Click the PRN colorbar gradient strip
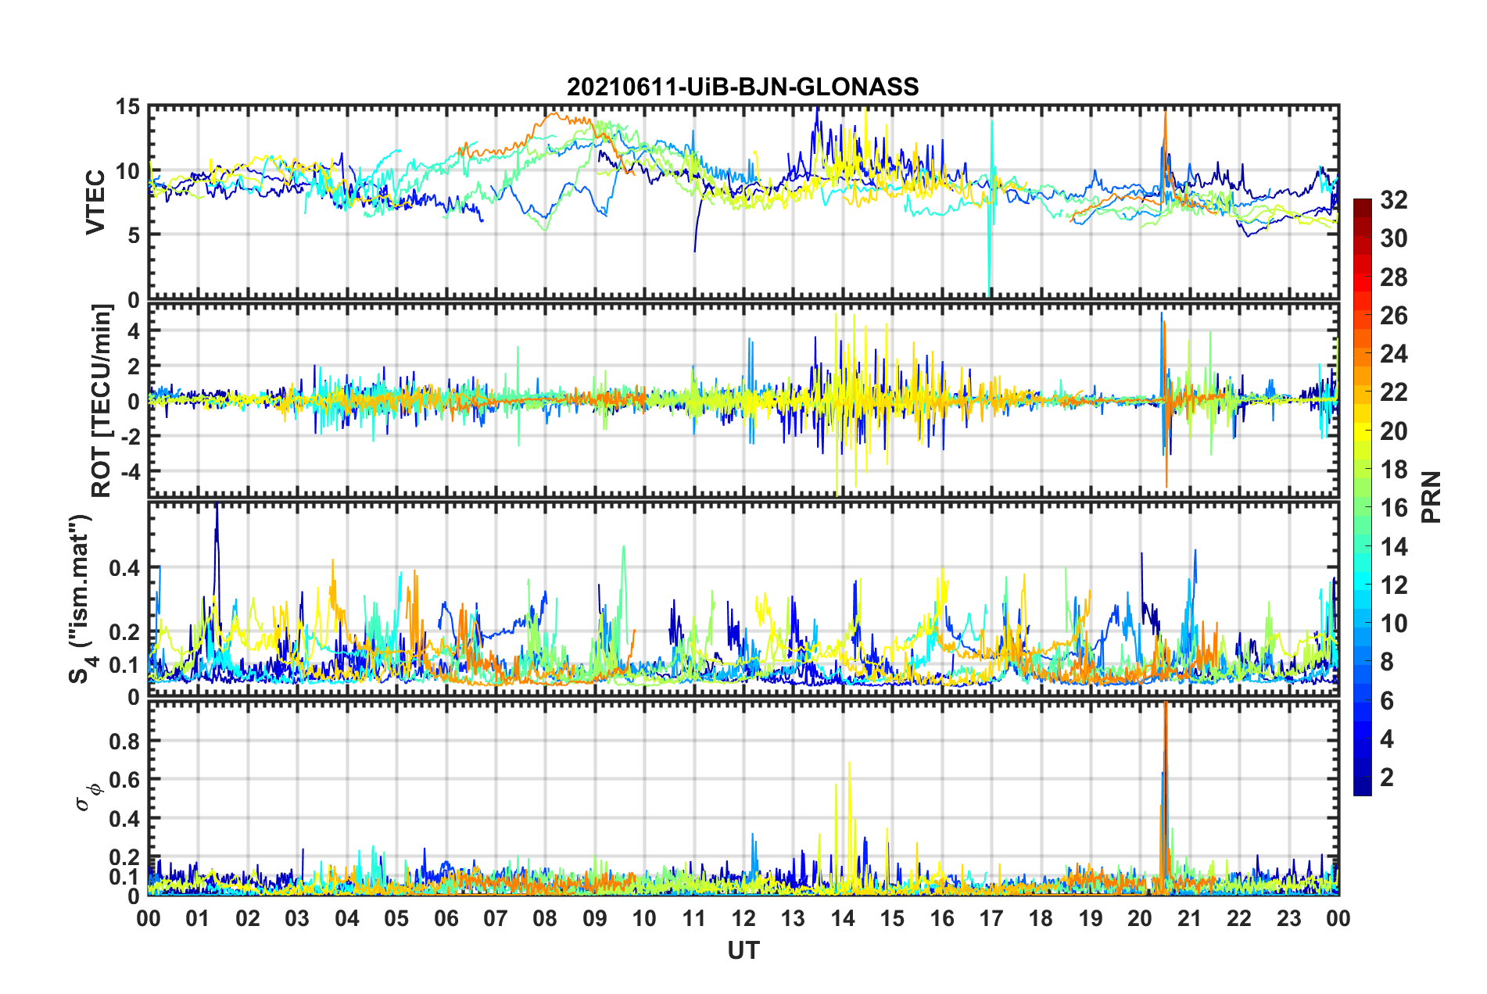The image size is (1487, 994). pyautogui.click(x=1363, y=497)
